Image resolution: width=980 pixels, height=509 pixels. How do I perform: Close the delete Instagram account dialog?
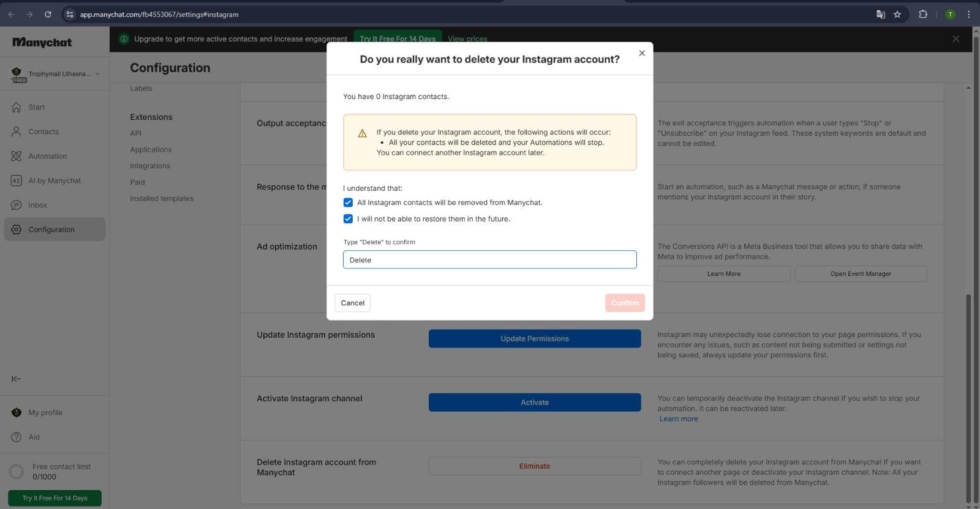coord(642,53)
